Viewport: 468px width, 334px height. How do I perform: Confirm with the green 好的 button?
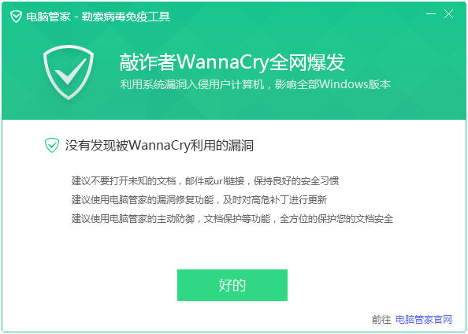coord(232,285)
